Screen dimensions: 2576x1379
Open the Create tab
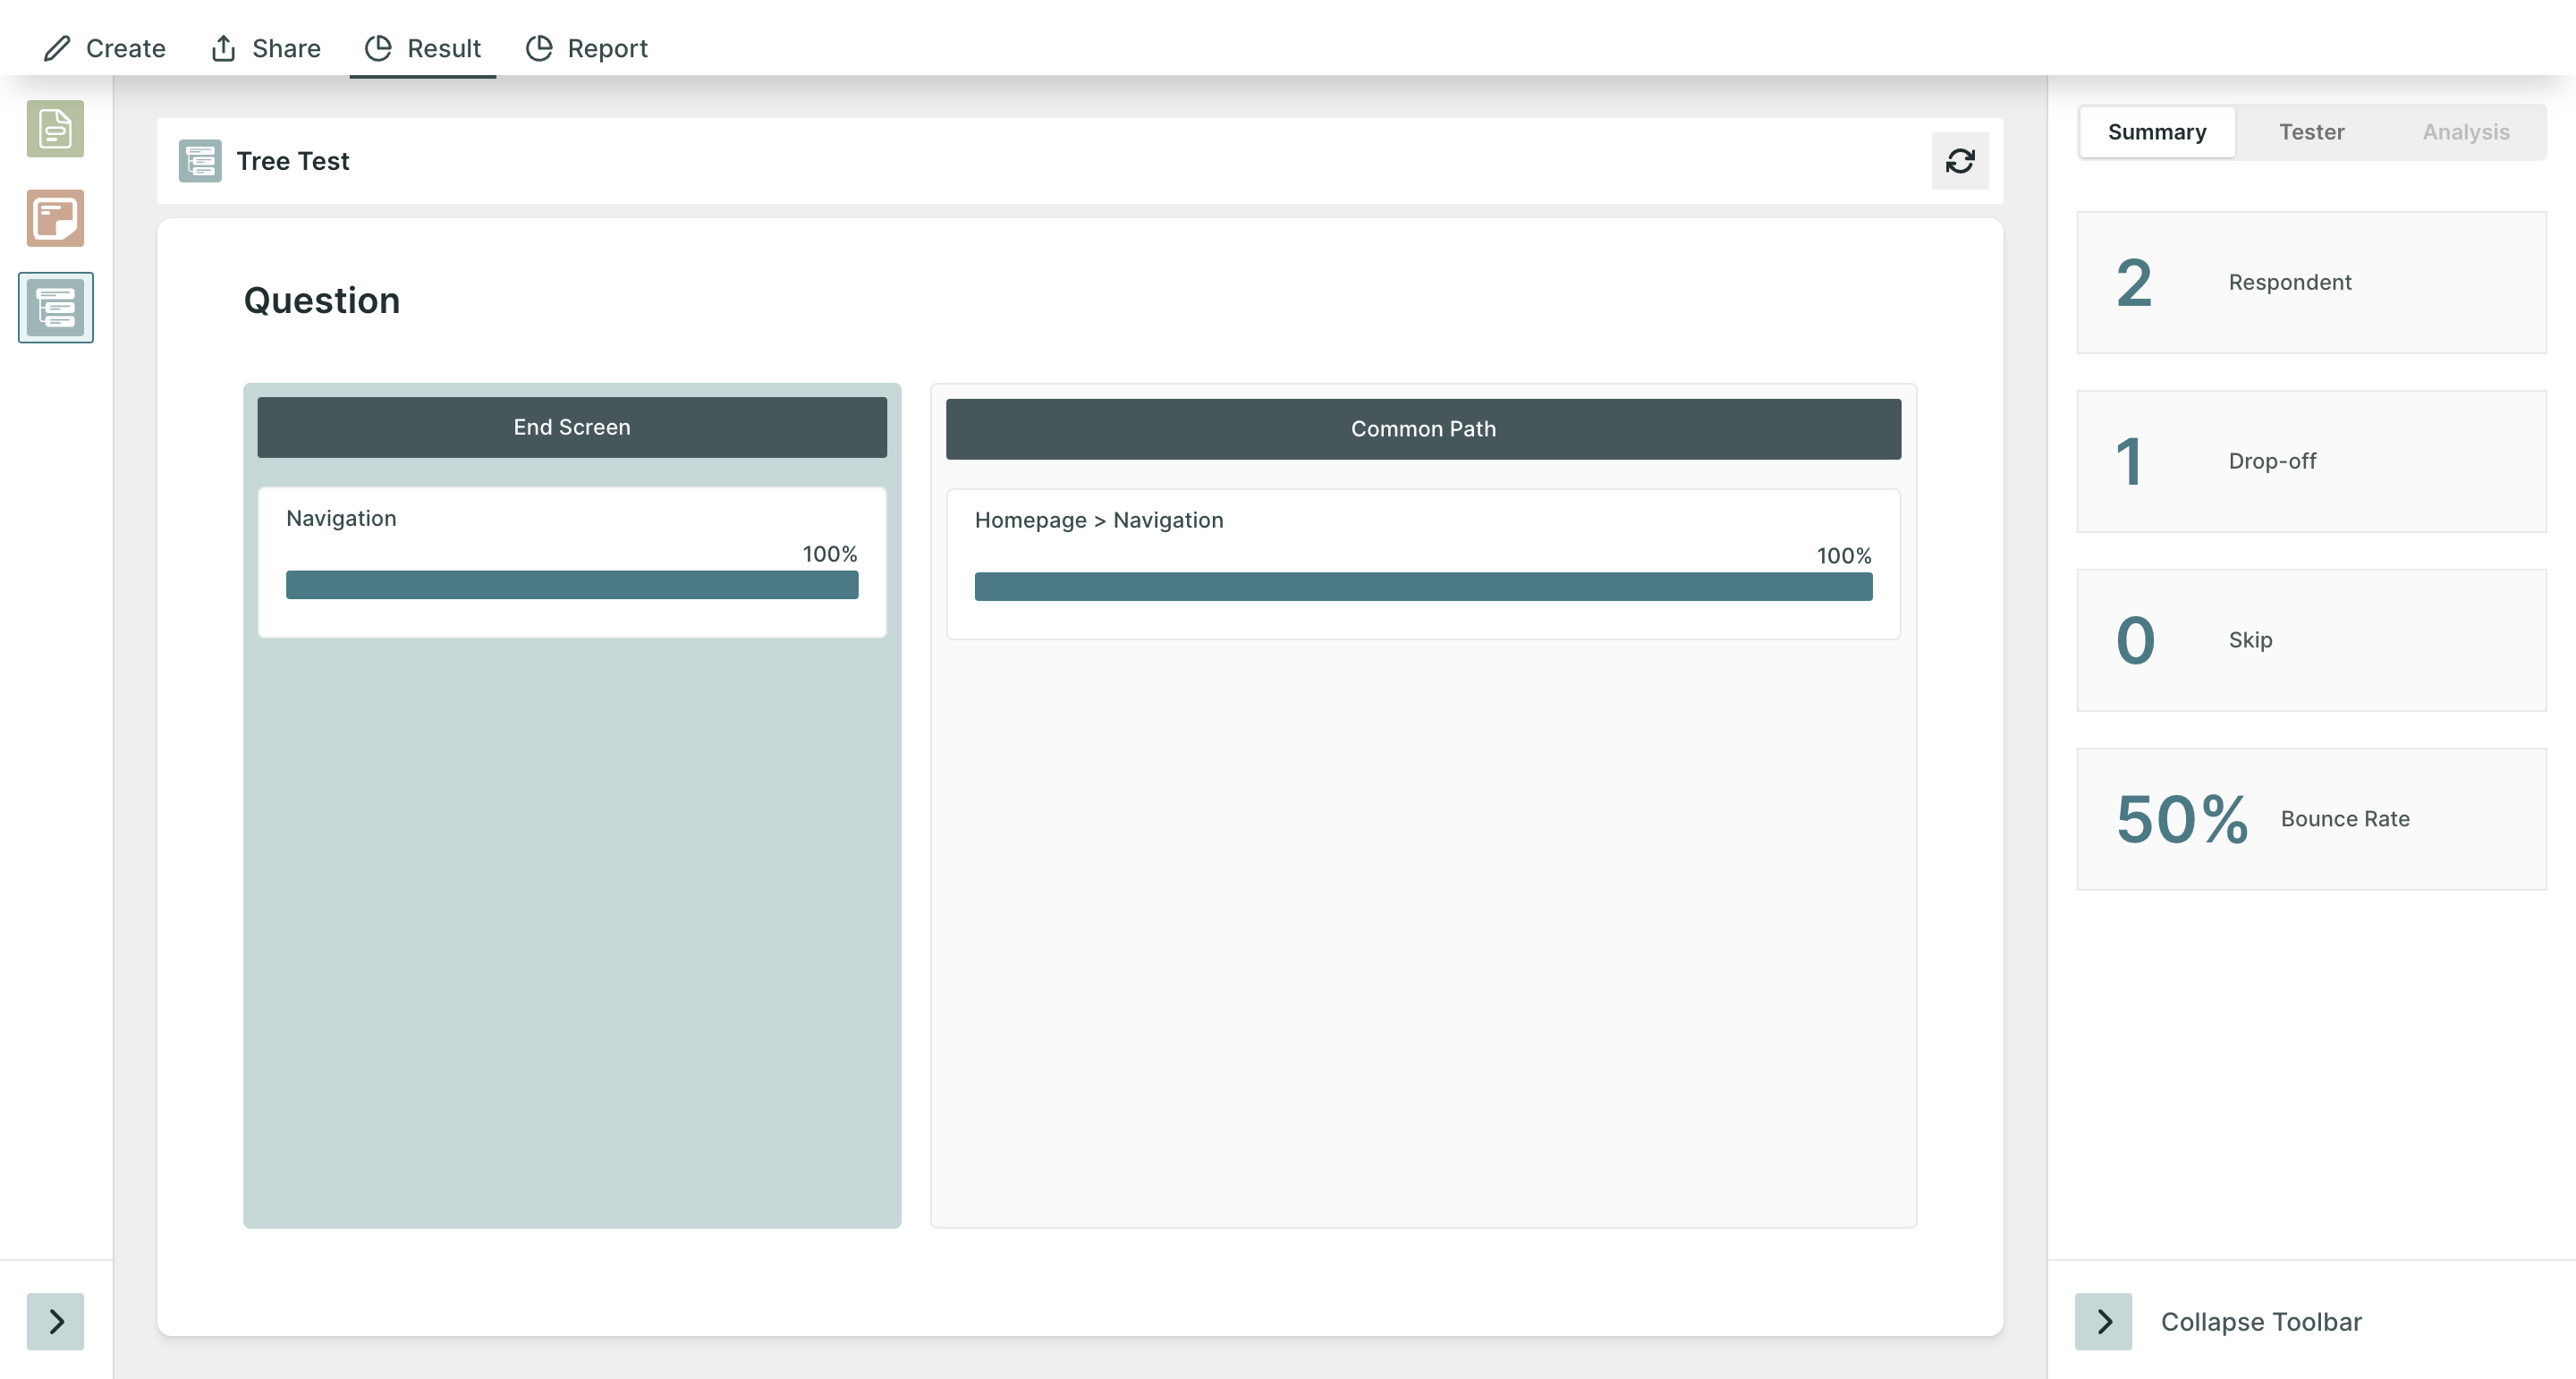point(105,48)
